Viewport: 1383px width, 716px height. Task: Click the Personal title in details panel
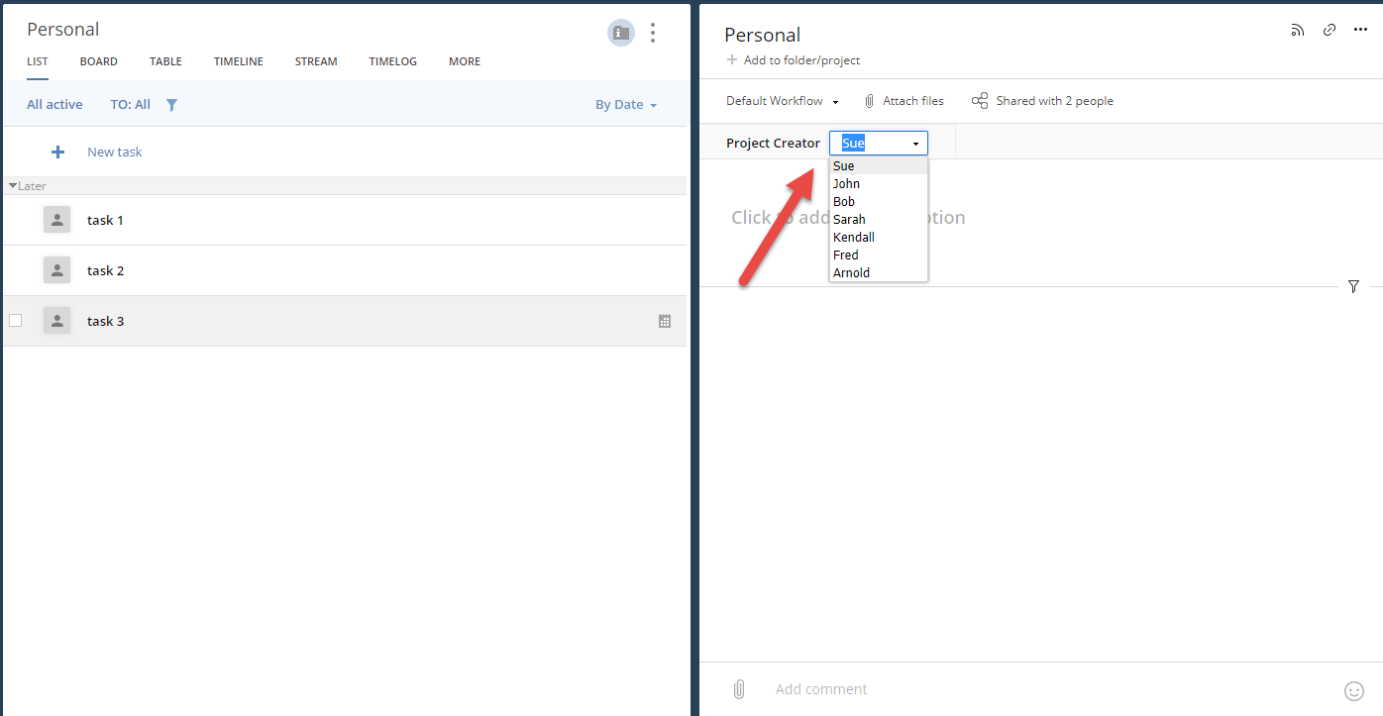coord(763,35)
